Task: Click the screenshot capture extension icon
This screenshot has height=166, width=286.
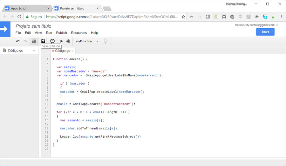Action: [x=224, y=17]
